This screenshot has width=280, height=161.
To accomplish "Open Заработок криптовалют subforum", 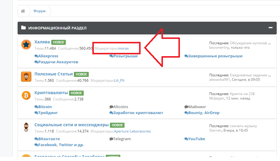I will [138, 113].
